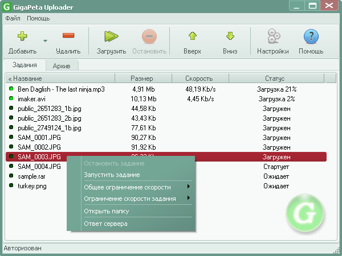Viewport: 342px width, 256px height.
Task: Switch to the Архив tab
Action: tap(62, 66)
